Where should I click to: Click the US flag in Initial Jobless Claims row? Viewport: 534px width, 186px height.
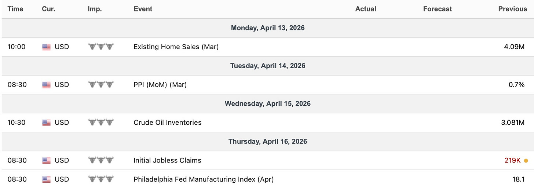pos(46,160)
